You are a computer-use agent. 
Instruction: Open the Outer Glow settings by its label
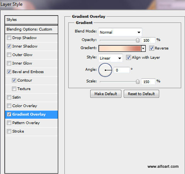[x=22, y=55]
